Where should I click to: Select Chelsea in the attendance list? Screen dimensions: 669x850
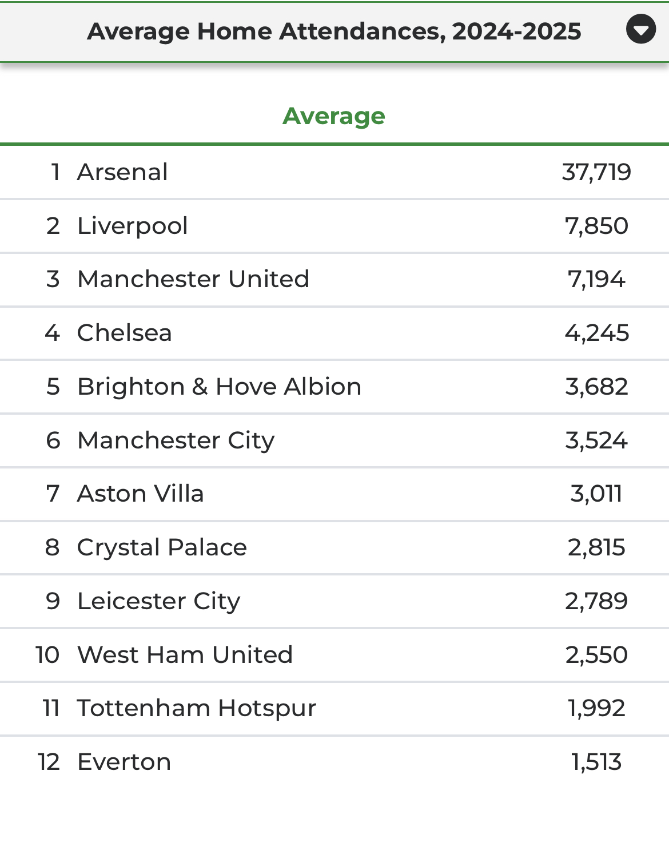124,333
